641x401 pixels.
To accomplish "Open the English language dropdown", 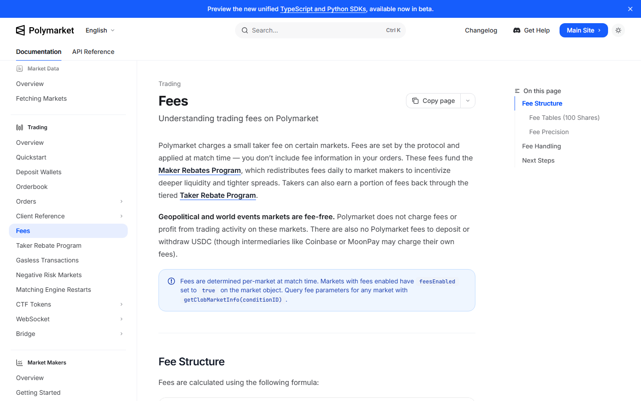I will click(x=100, y=30).
